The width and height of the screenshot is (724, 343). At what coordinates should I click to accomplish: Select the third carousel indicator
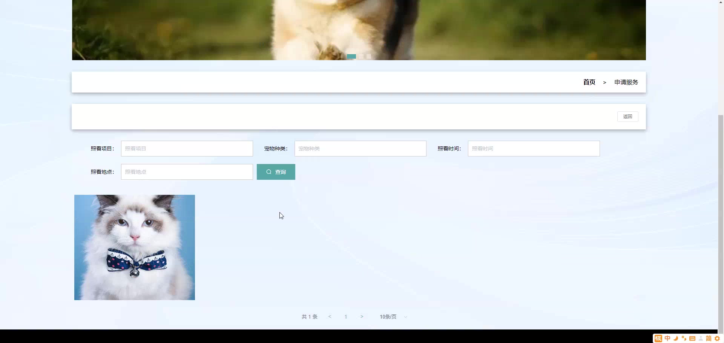[369, 56]
